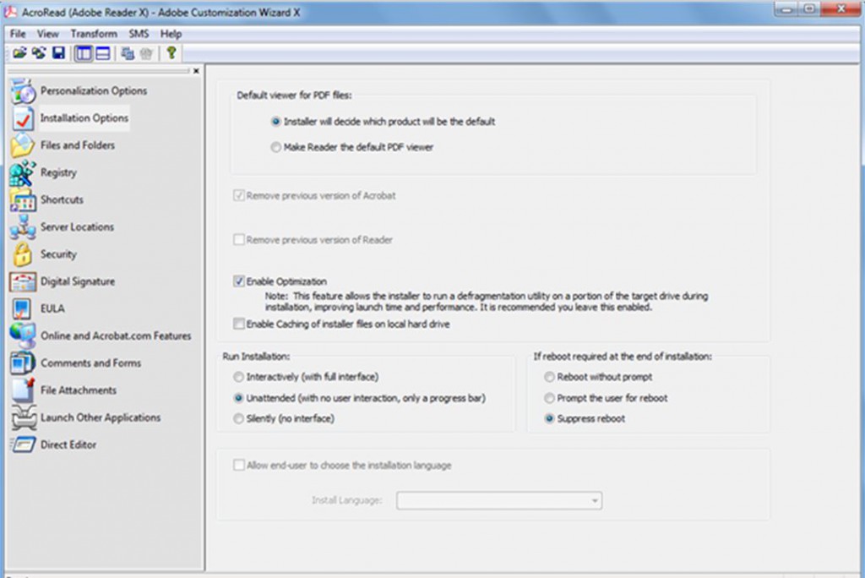Choose the Suppress reboot option
The height and width of the screenshot is (578, 865).
click(549, 418)
